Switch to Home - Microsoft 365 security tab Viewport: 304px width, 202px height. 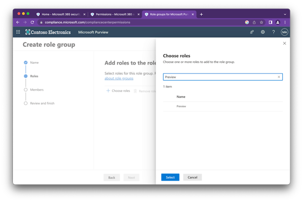61,14
